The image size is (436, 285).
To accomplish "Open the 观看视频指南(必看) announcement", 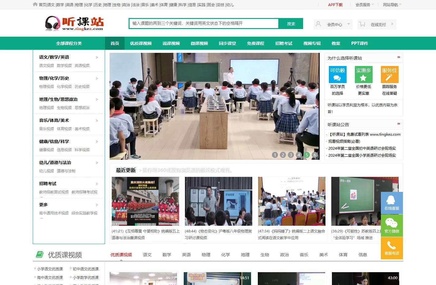I will click(344, 141).
